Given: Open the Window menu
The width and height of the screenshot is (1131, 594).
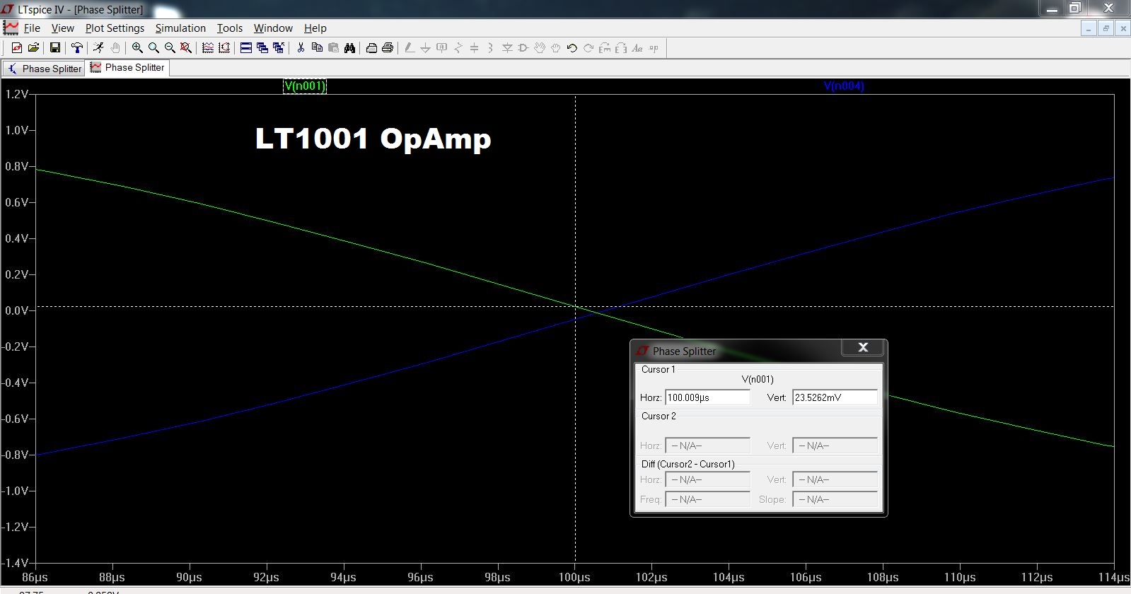Looking at the screenshot, I should 273,28.
